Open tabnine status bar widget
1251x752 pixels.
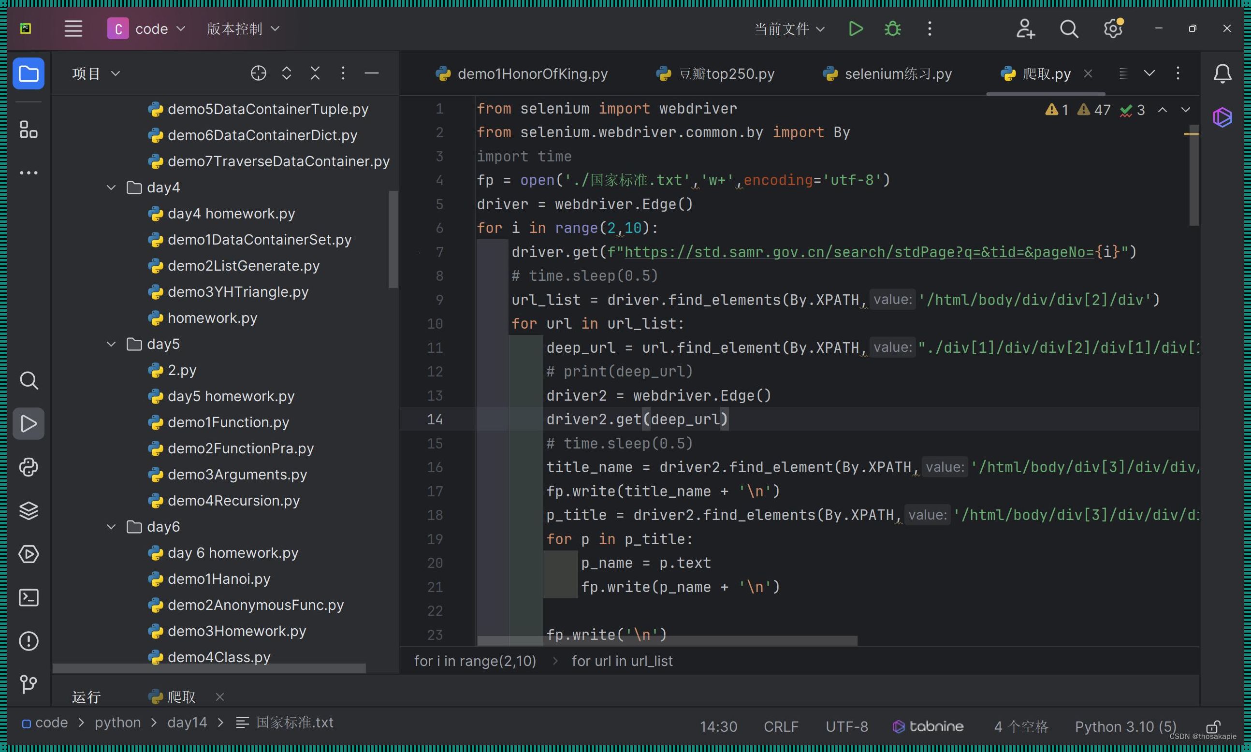[x=928, y=727]
